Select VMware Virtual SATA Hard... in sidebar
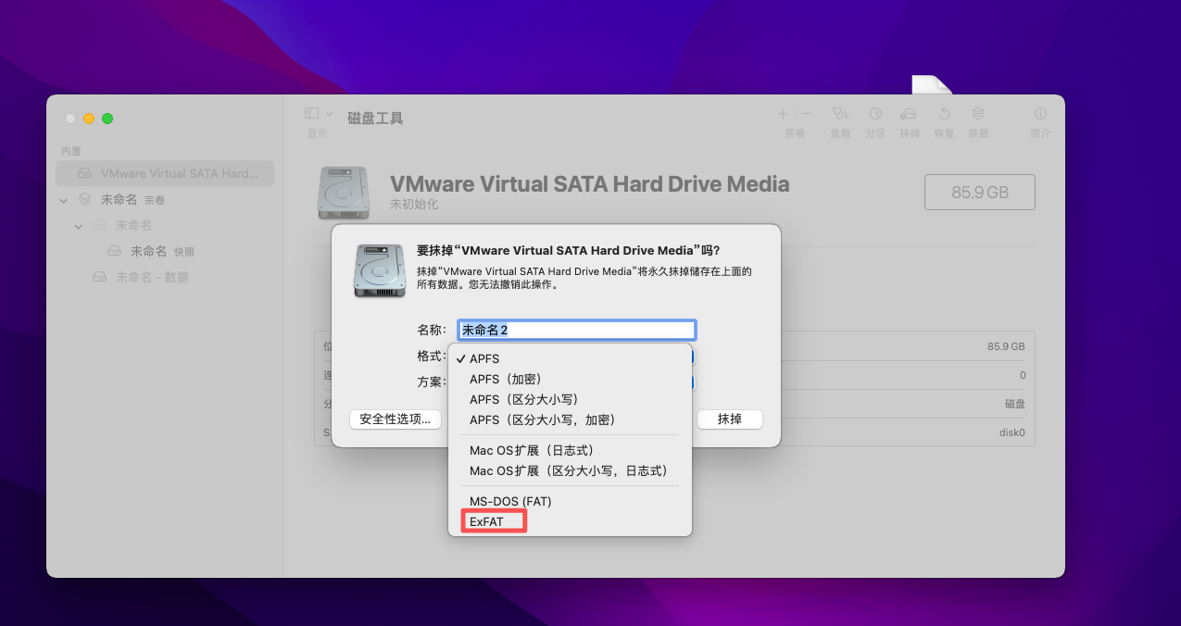The height and width of the screenshot is (626, 1181). click(x=165, y=173)
